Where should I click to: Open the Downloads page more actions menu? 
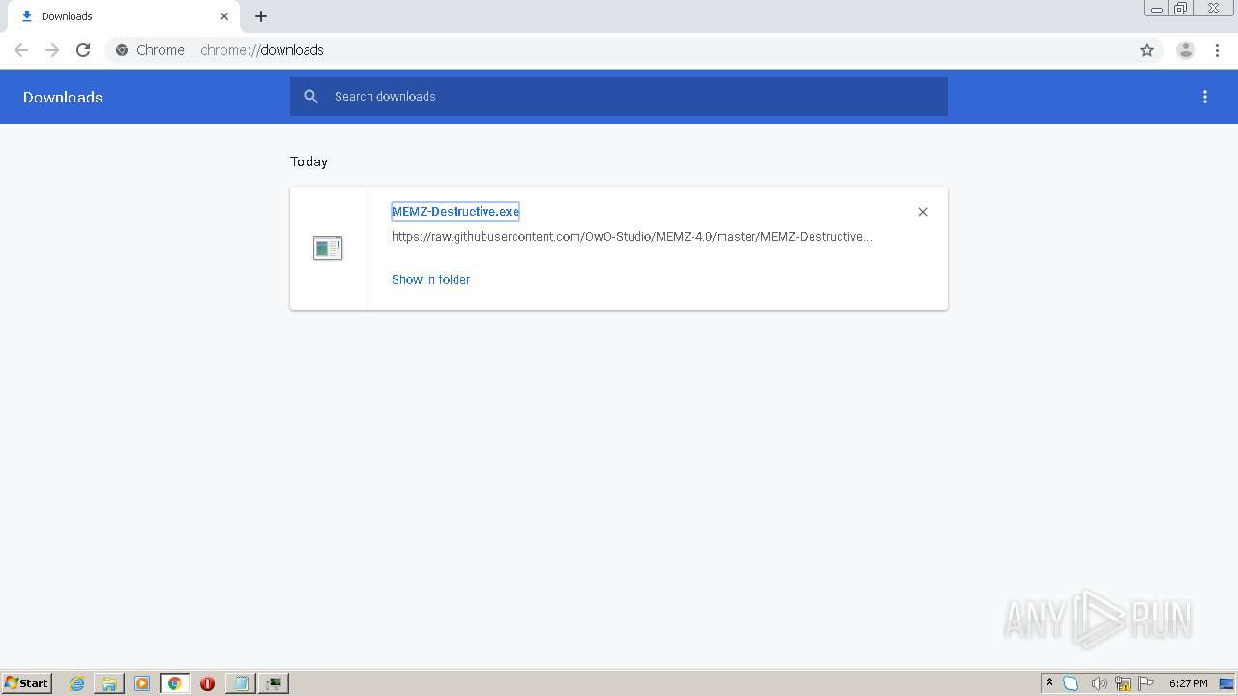click(1205, 97)
